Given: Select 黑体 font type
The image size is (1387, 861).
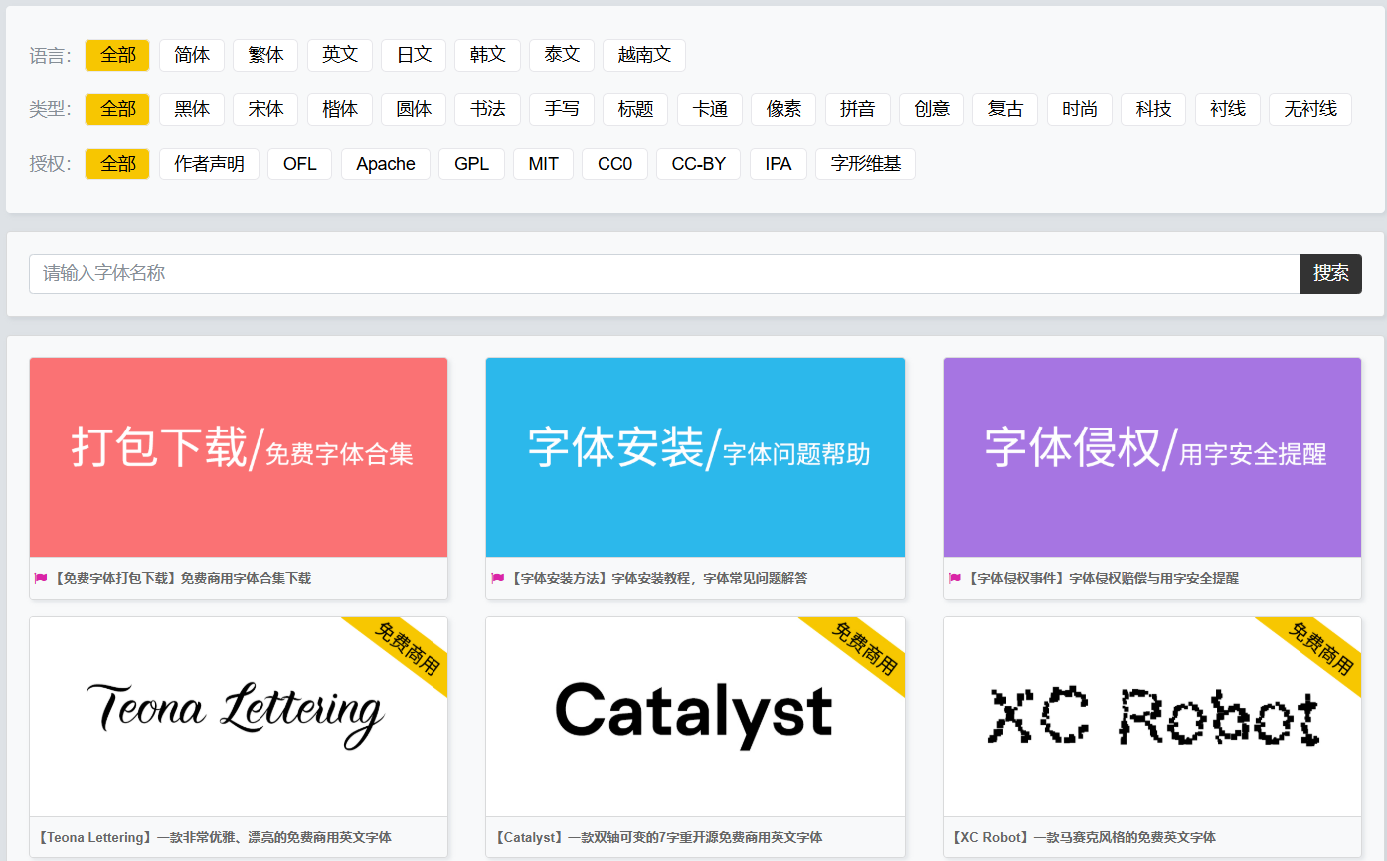Looking at the screenshot, I should [192, 109].
